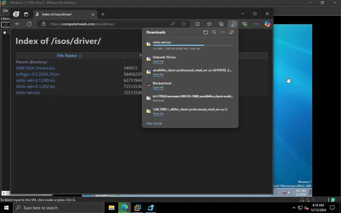Add this page to favorites with the star
This screenshot has height=213, width=341.
click(x=184, y=24)
